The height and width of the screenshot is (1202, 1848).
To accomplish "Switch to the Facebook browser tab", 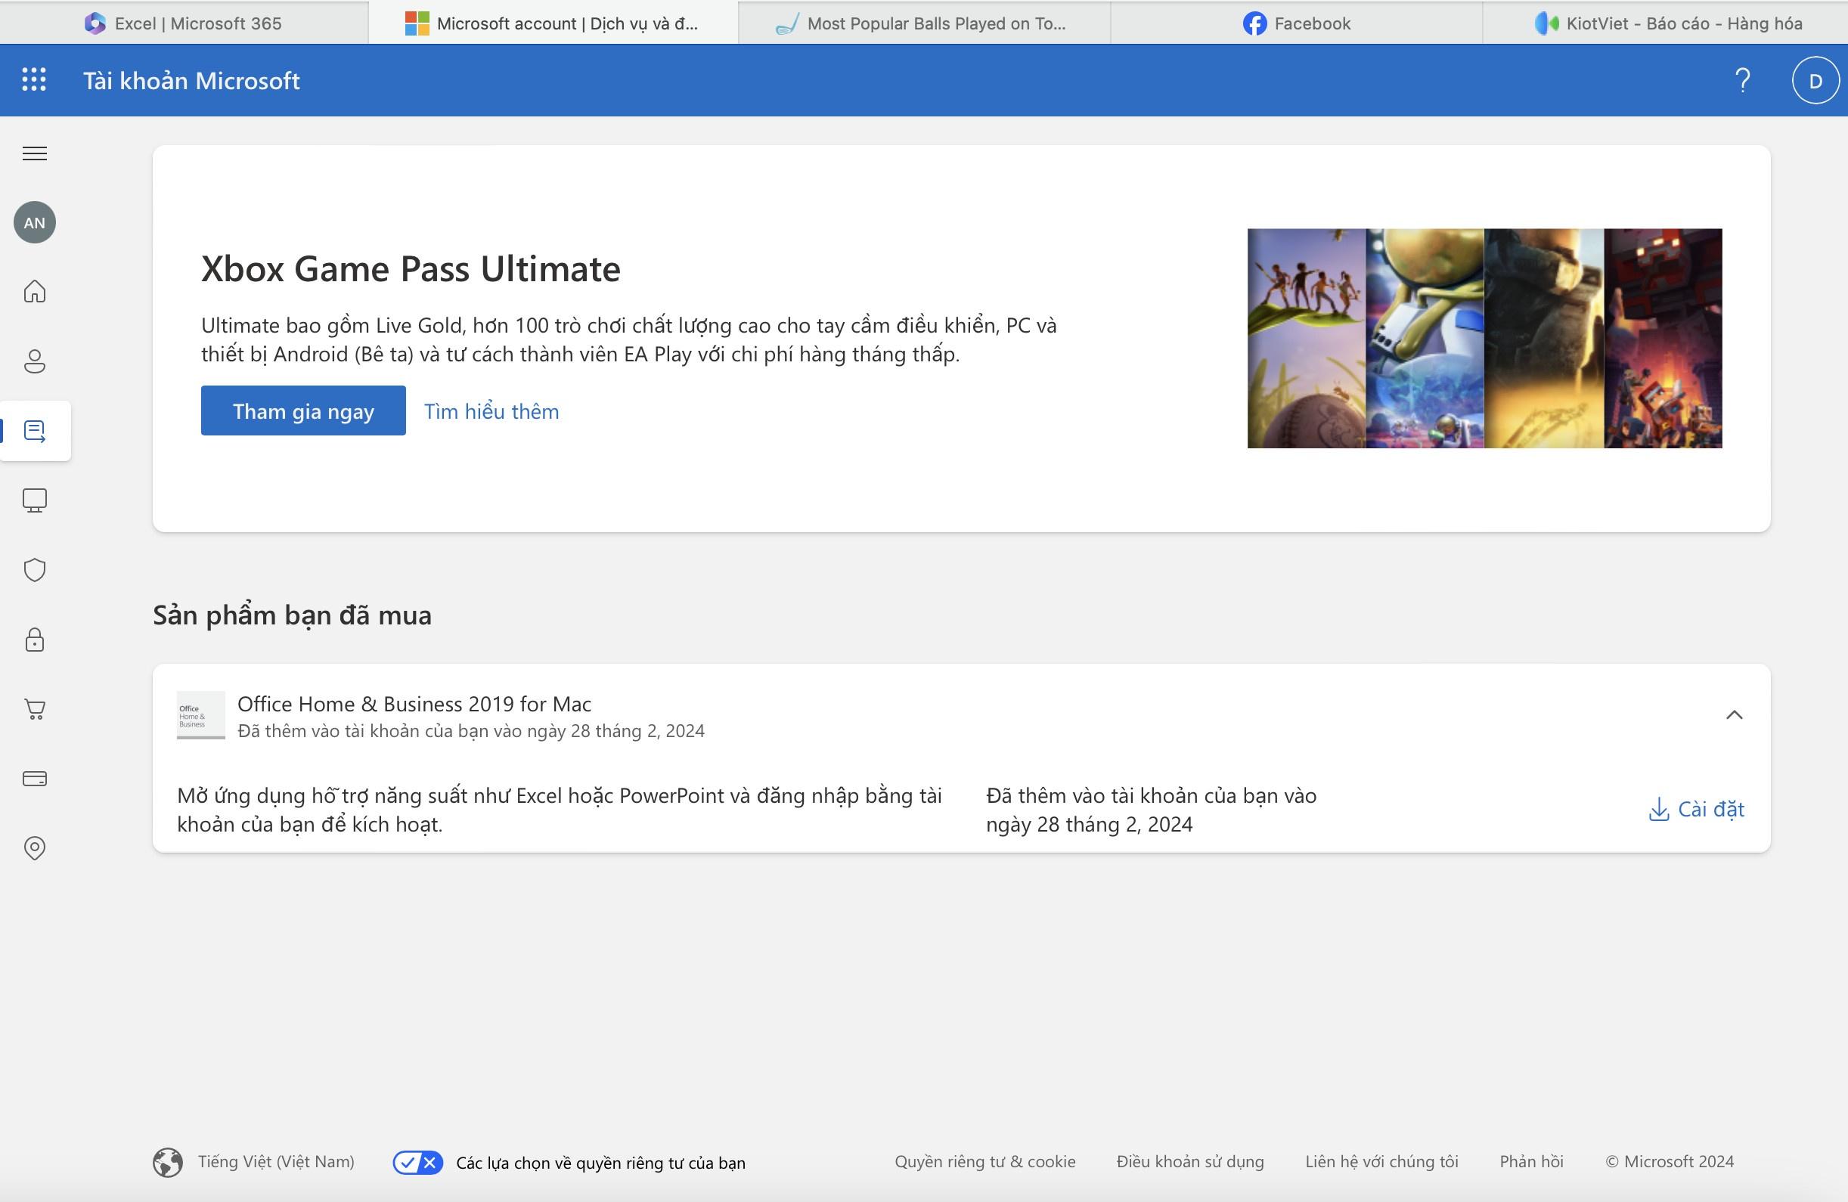I will (x=1297, y=23).
